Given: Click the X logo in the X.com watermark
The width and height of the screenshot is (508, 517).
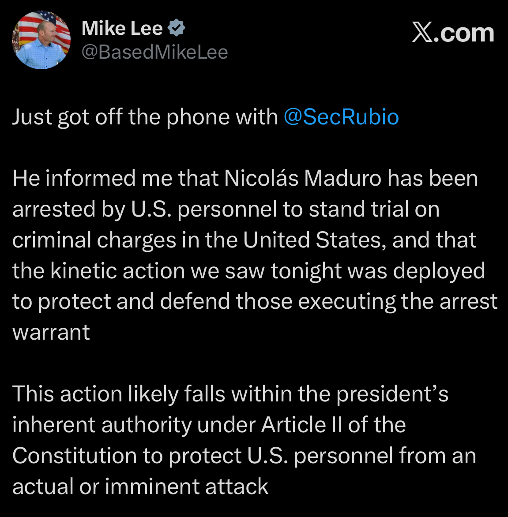Looking at the screenshot, I should [422, 33].
